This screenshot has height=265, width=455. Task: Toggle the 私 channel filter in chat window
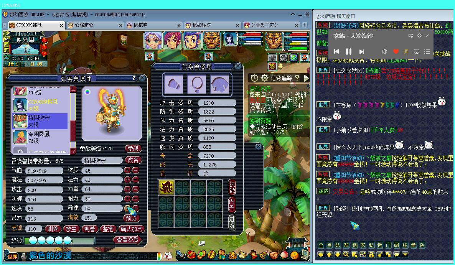(371, 245)
